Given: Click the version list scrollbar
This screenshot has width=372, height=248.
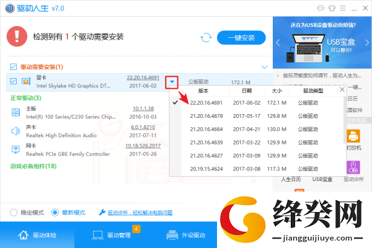Looking at the screenshot, I should (x=345, y=120).
